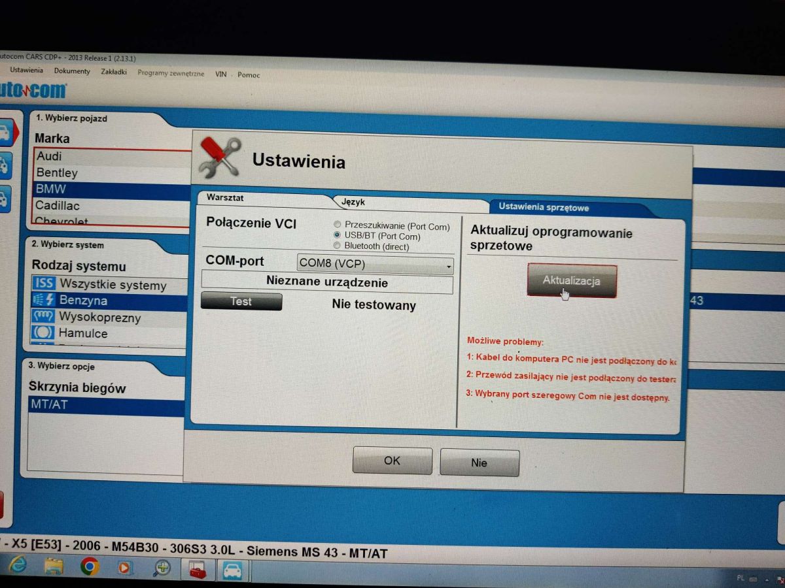Viewport: 785px width, 588px height.
Task: Select Przeszukiwanie (Port Com) radio button
Action: tap(338, 225)
